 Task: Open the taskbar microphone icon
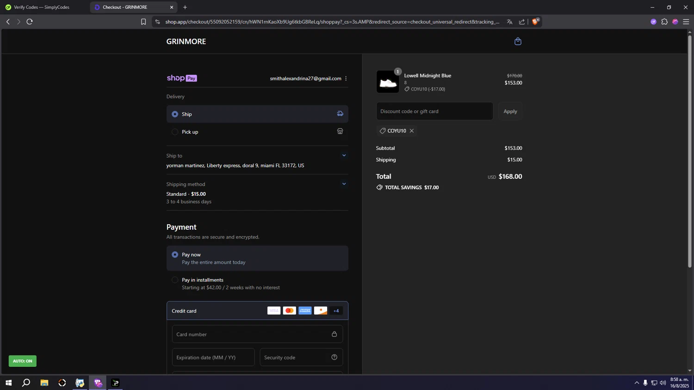click(645, 383)
